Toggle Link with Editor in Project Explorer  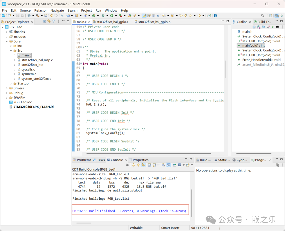point(49,21)
